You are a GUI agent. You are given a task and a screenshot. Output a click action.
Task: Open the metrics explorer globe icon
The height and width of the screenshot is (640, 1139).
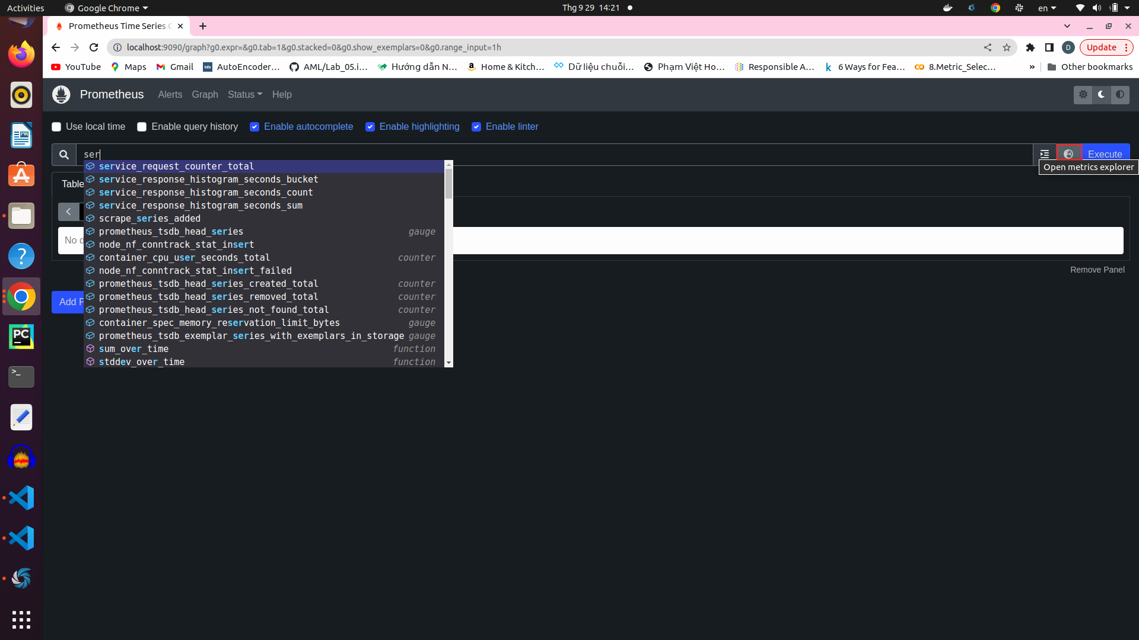click(1068, 154)
